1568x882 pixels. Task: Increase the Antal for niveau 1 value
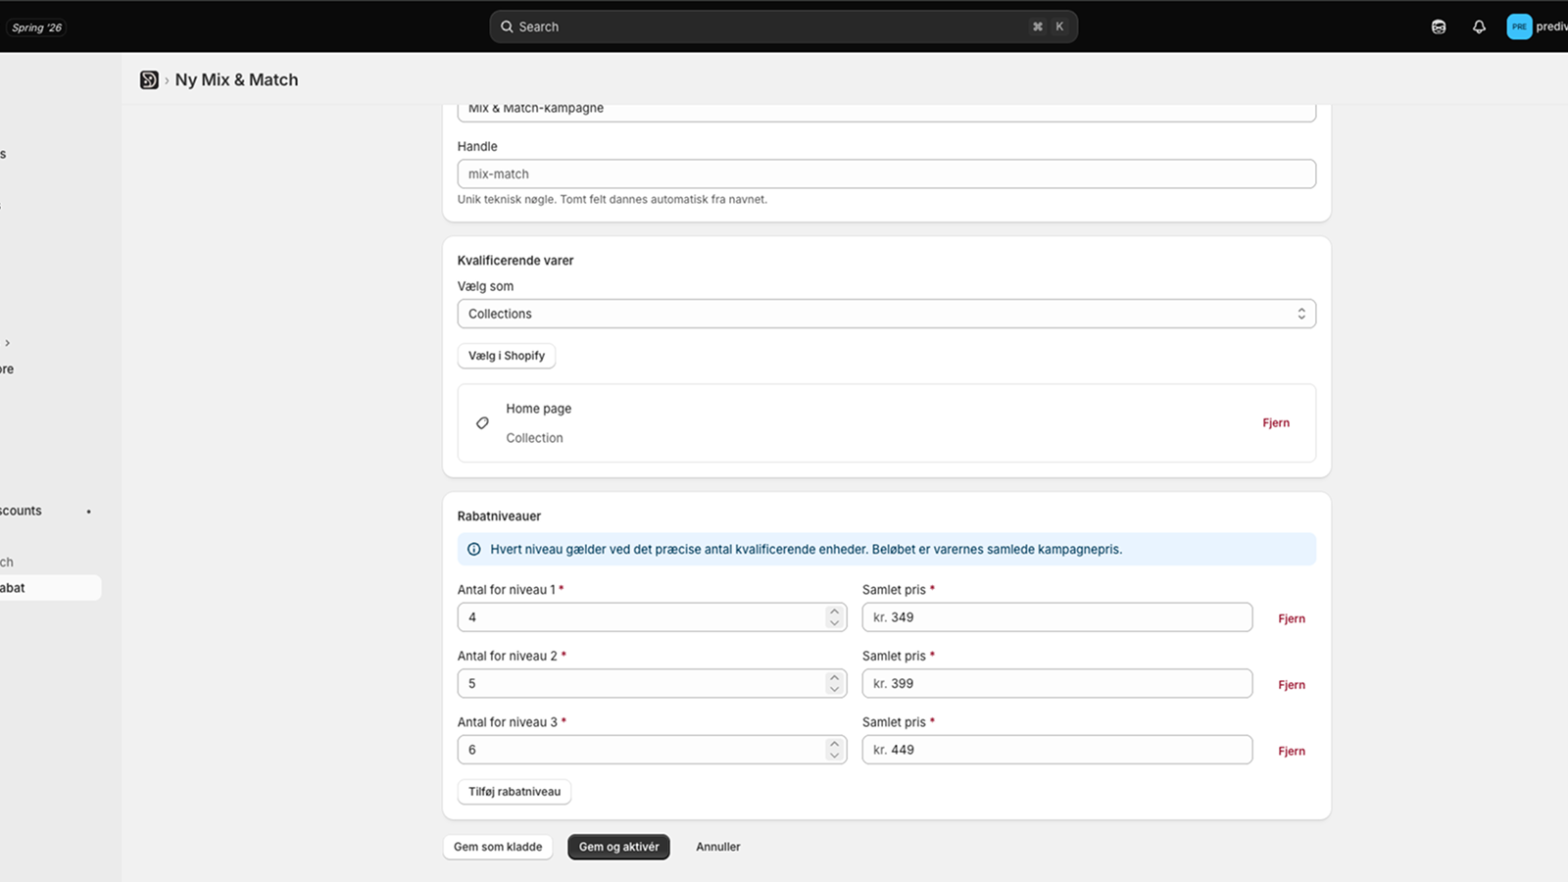point(834,612)
